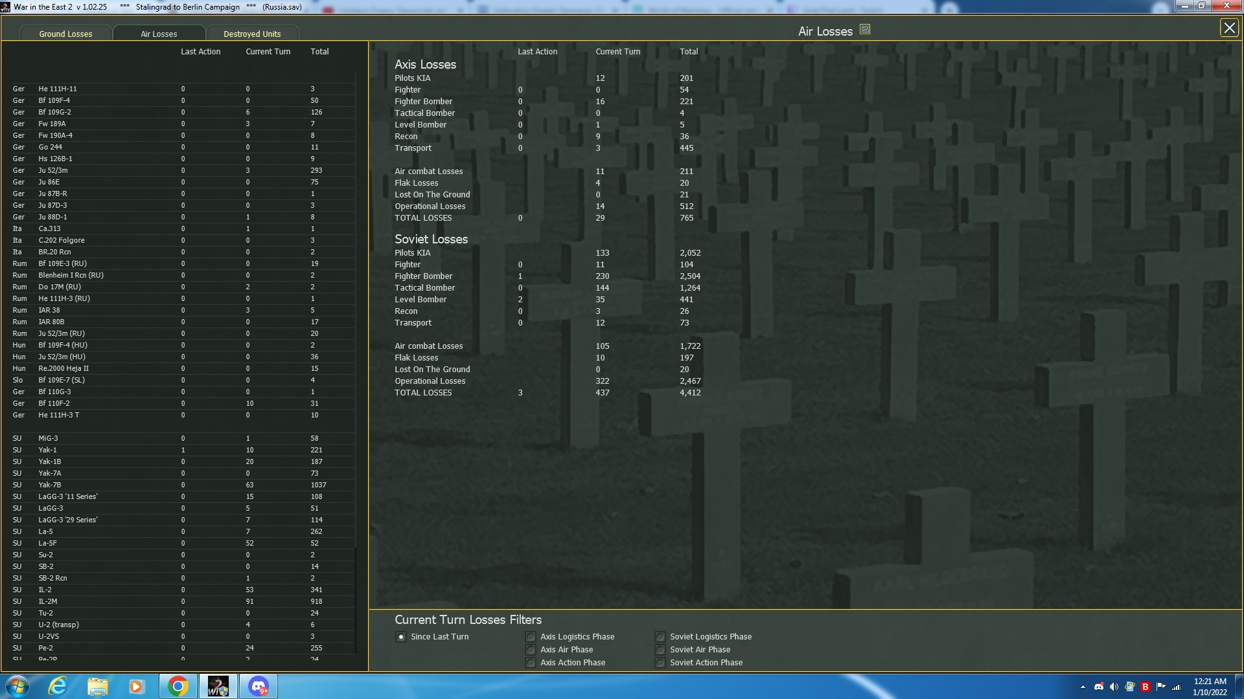This screenshot has width=1244, height=699.
Task: Click the aircraft list vertical scrollbar
Action: (356, 362)
